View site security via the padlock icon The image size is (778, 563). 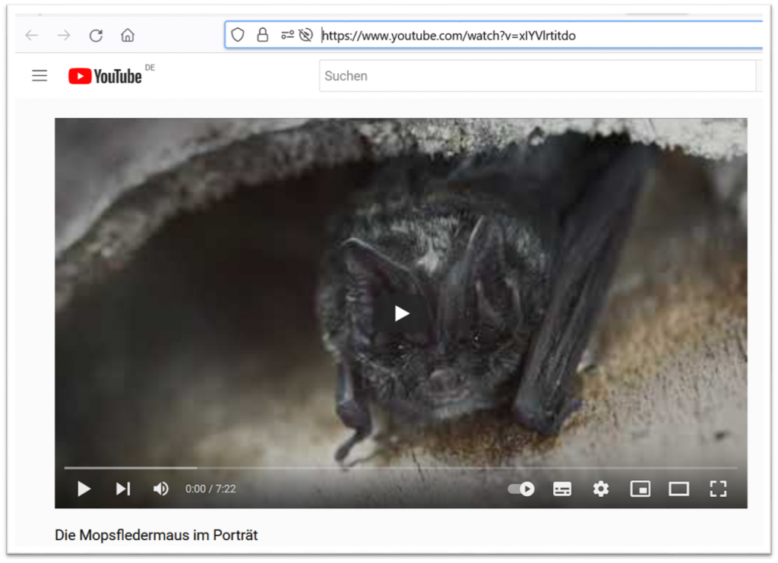(262, 35)
